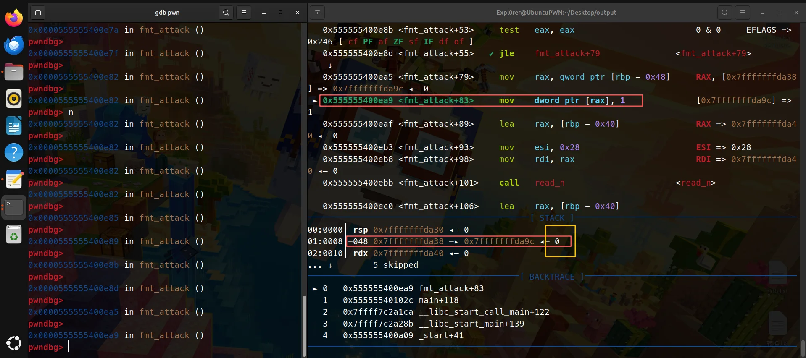Open the Trash from the dock
The width and height of the screenshot is (806, 358).
(14, 235)
